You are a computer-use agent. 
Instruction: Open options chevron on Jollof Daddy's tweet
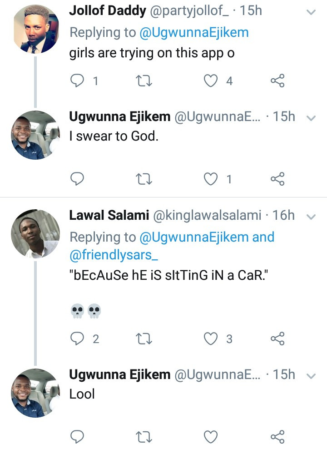click(x=311, y=12)
